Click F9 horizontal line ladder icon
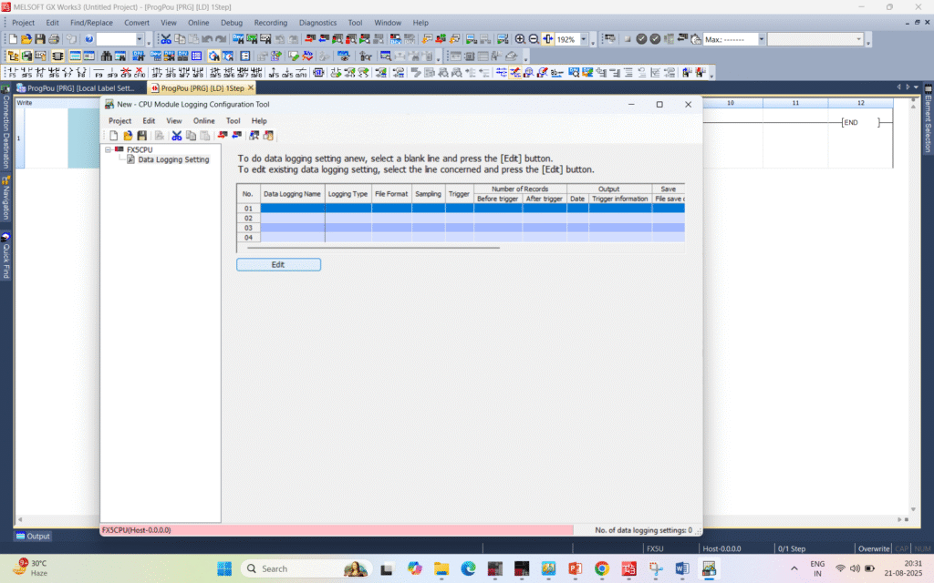Screen dimensions: 934x583 pos(99,73)
